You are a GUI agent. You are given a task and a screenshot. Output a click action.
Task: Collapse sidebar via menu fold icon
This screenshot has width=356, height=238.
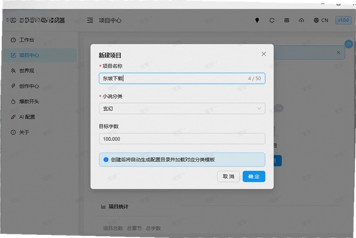pos(90,20)
